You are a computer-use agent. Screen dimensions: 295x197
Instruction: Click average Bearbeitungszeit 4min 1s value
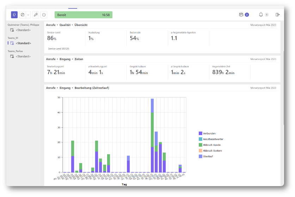(x=96, y=72)
